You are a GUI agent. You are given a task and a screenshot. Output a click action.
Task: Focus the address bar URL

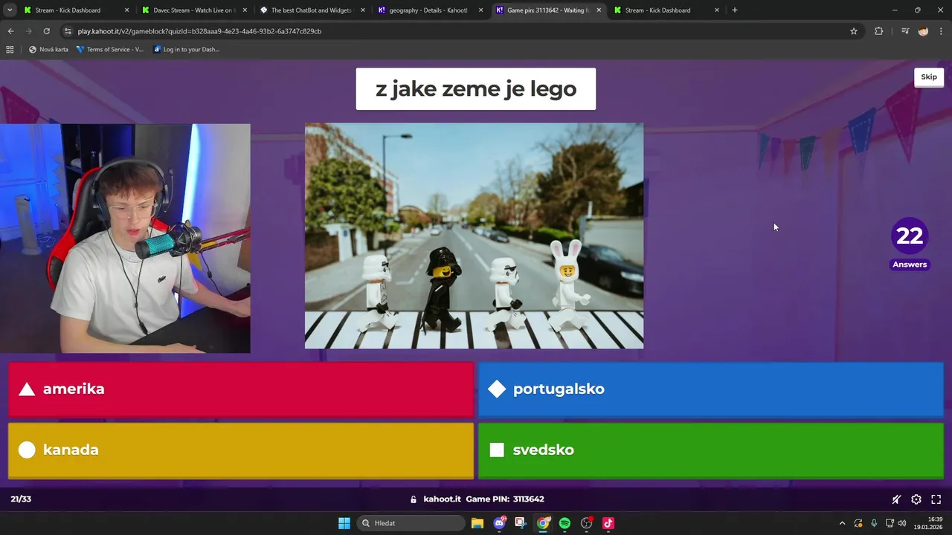click(199, 31)
